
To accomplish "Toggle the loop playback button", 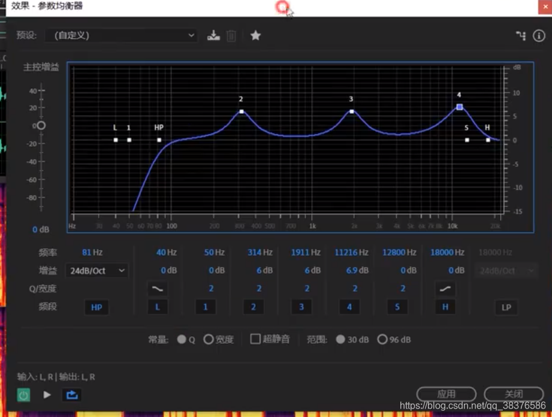I will 72,395.
